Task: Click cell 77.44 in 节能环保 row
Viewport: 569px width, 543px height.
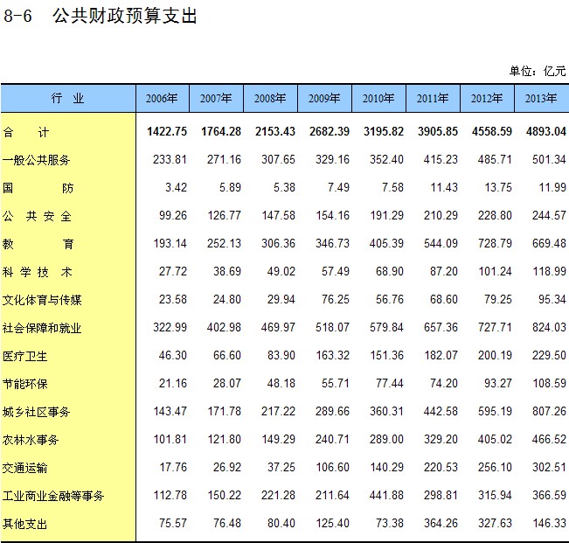Action: click(389, 383)
